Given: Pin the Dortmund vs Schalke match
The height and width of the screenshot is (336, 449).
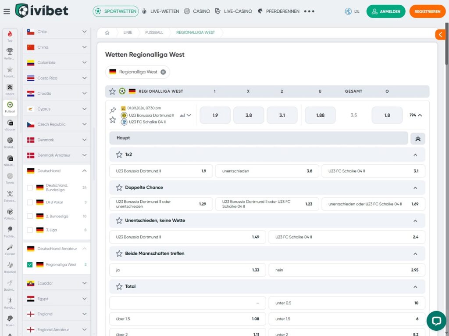Looking at the screenshot, I should point(113,110).
